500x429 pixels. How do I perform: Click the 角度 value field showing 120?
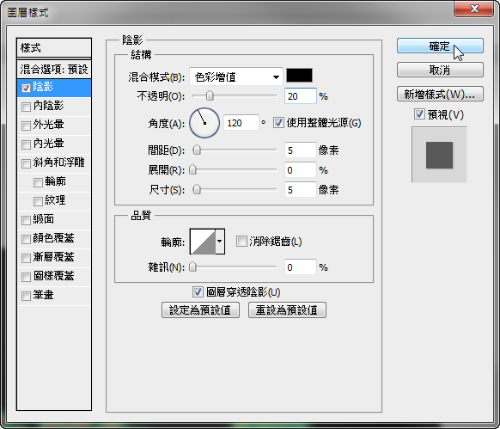(x=241, y=123)
